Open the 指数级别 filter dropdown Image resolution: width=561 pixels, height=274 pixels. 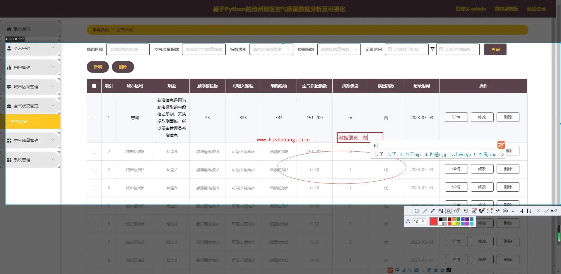(271, 49)
